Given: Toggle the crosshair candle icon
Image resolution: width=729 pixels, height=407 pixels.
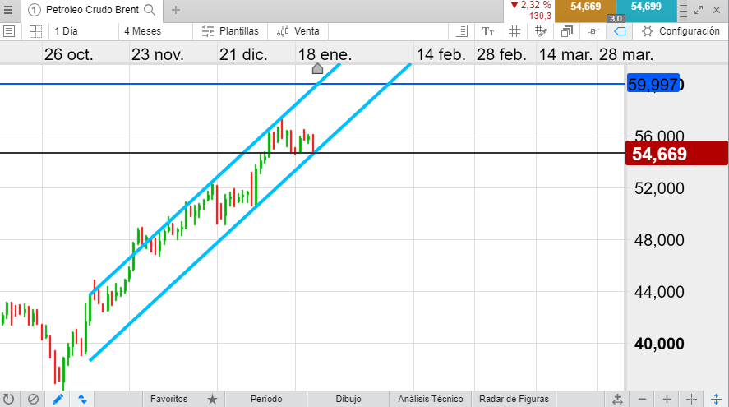Looking at the screenshot, I should click(593, 31).
